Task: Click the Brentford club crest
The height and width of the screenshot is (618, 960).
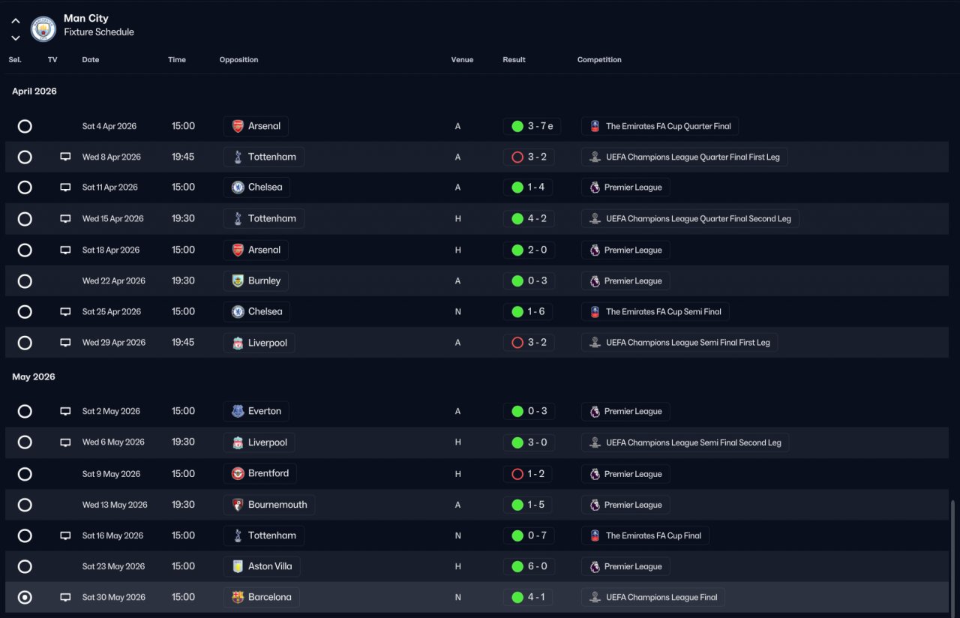Action: pos(238,473)
